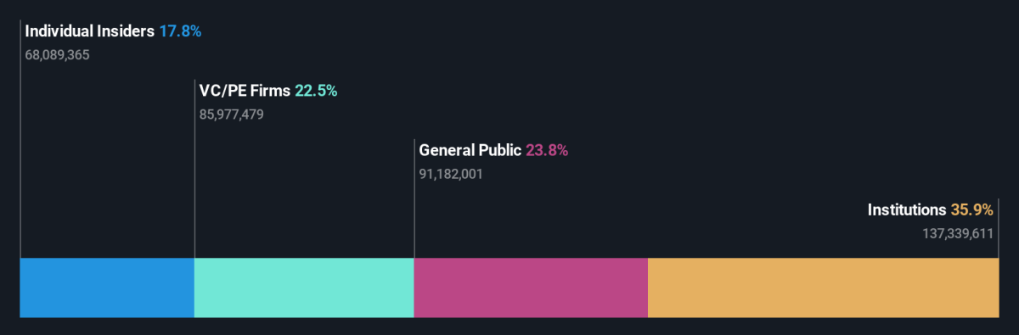Click the Institutions vertical marker line
Screen dimensions: 1019x335
[999, 229]
